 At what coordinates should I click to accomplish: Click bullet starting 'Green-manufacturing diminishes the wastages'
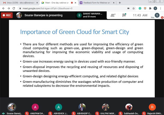(x=83, y=84)
